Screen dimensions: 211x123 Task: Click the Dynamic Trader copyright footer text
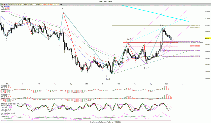pos(105,122)
